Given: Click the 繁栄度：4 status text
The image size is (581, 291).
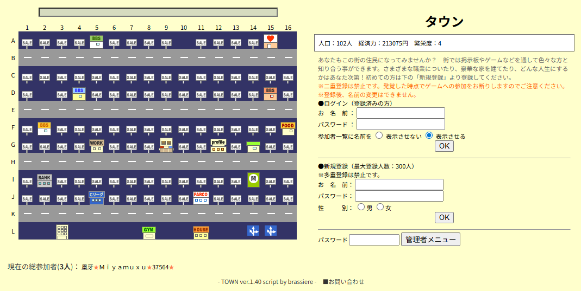Looking at the screenshot, I should 428,43.
